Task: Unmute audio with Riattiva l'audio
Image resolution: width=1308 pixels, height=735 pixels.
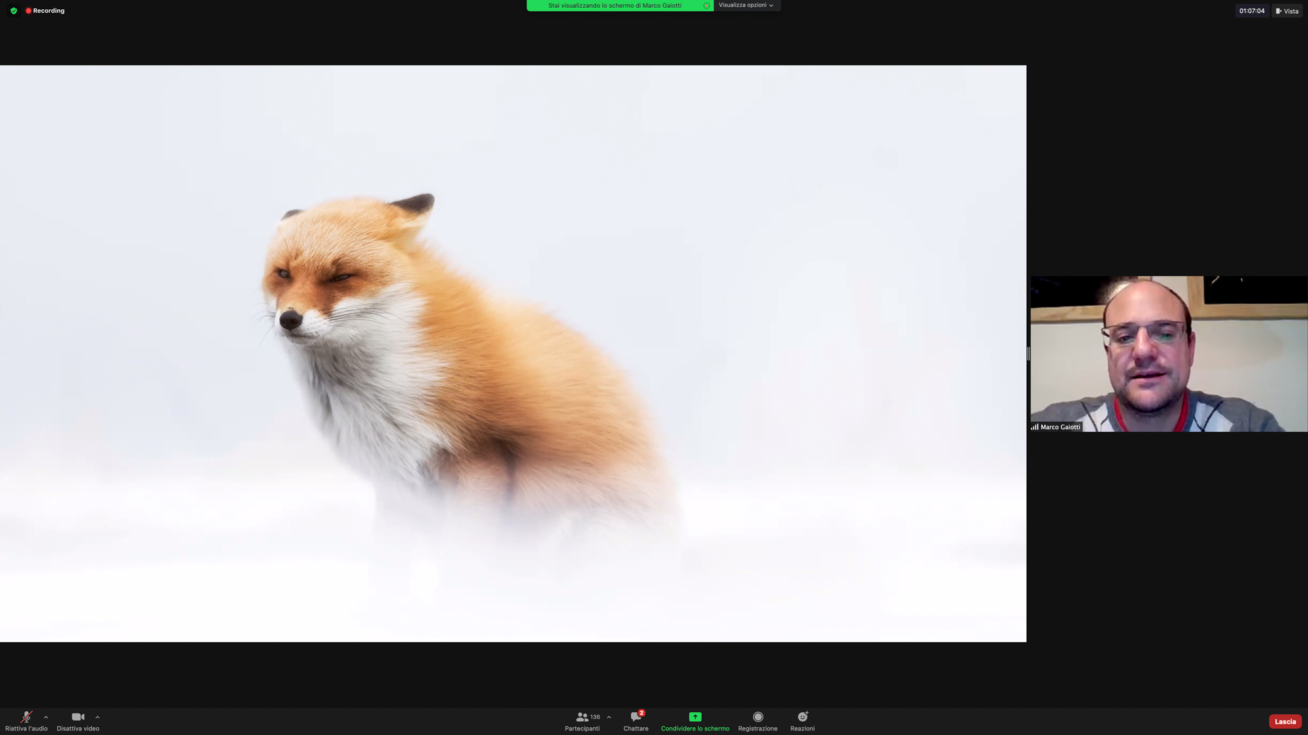Action: click(x=26, y=721)
